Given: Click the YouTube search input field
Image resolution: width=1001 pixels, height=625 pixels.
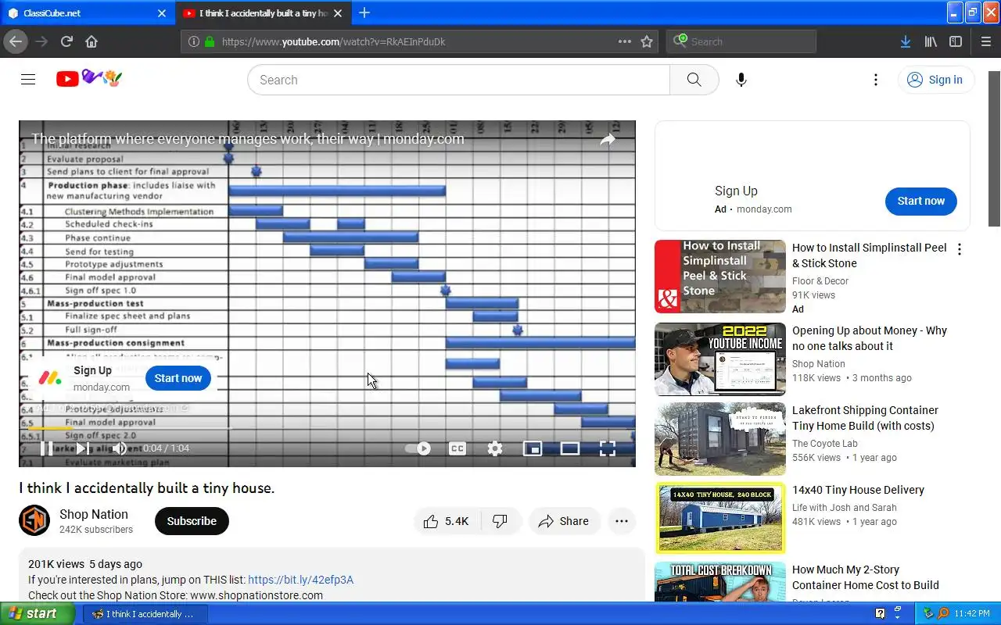Looking at the screenshot, I should [x=458, y=80].
